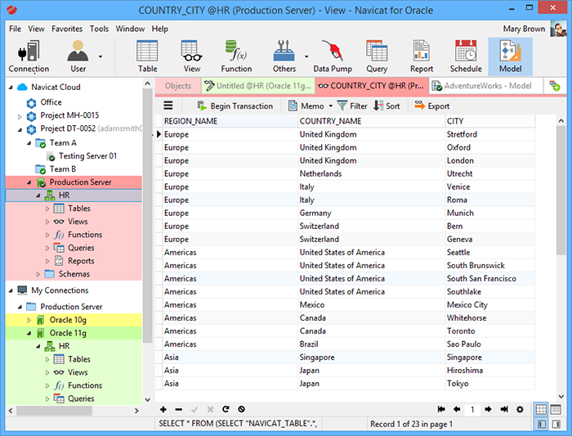This screenshot has height=436, width=572.
Task: Open the Tools menu
Action: click(99, 29)
